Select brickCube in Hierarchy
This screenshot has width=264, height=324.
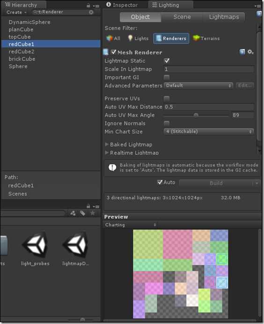22,59
